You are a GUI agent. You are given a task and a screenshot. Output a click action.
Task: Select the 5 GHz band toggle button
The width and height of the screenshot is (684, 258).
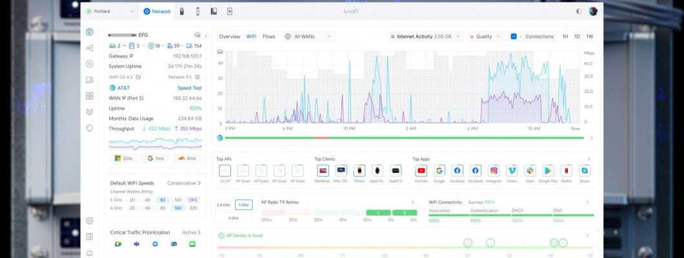(244, 204)
